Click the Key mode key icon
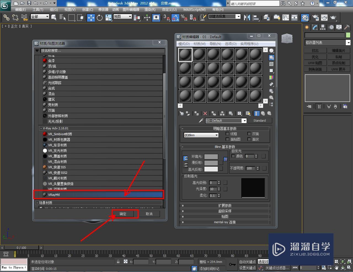The image size is (353, 272). coord(232,265)
